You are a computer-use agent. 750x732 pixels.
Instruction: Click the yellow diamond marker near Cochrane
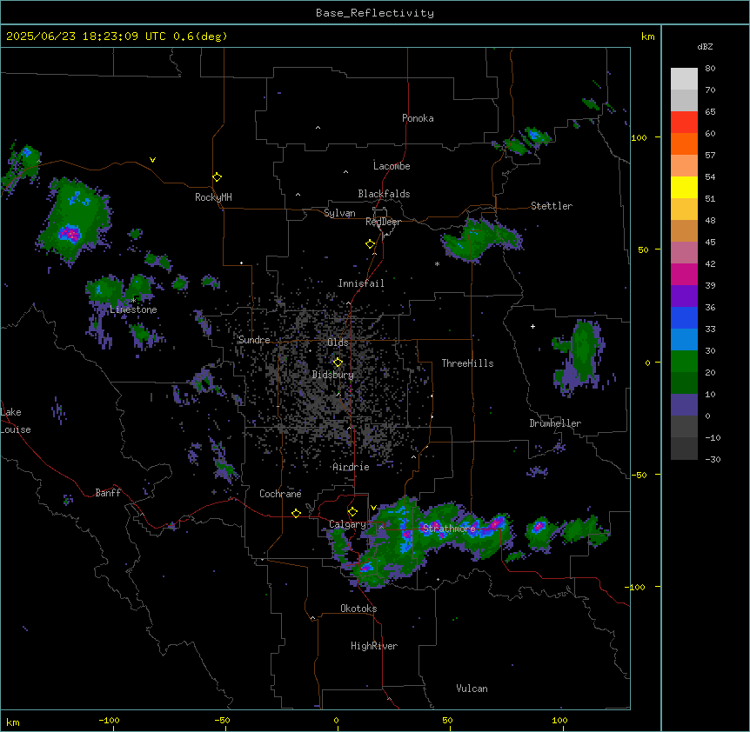tap(296, 513)
